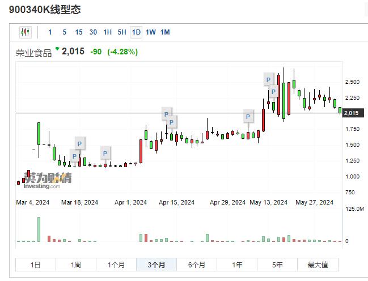Set the interval to 1W
The width and height of the screenshot is (368, 281).
(150, 32)
